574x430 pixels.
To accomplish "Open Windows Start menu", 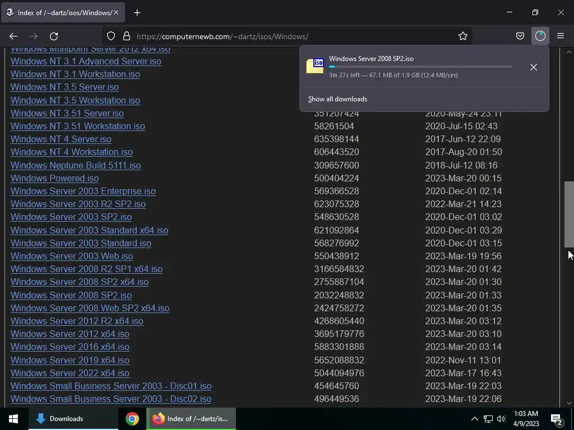I will pos(13,419).
